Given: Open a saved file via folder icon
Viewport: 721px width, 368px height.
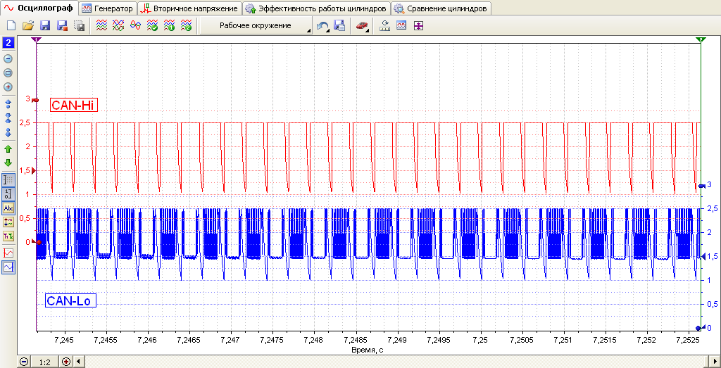Looking at the screenshot, I should [x=28, y=26].
